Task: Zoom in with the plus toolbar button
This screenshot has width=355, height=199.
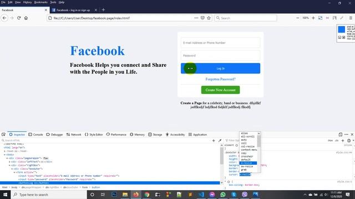Action: coord(313,18)
